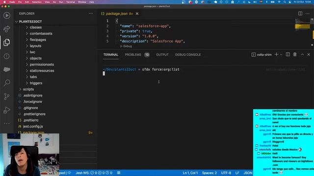Open the Live Share arrow icon in activity bar
Screen dimensions: 314x176
[x=6, y=29]
